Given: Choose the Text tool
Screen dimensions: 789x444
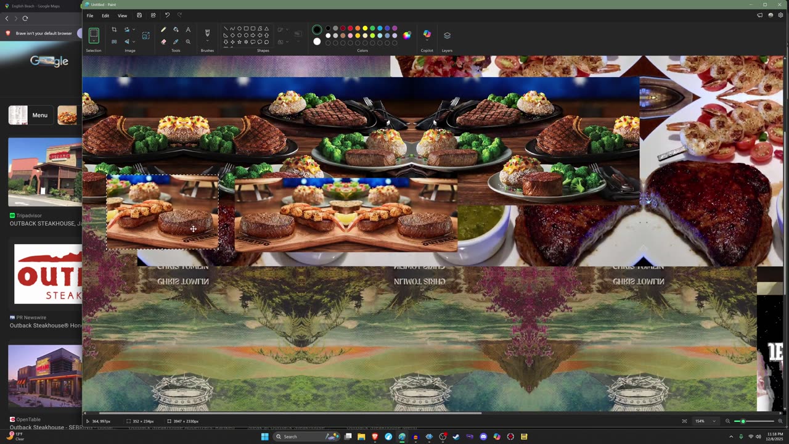Looking at the screenshot, I should click(x=188, y=30).
